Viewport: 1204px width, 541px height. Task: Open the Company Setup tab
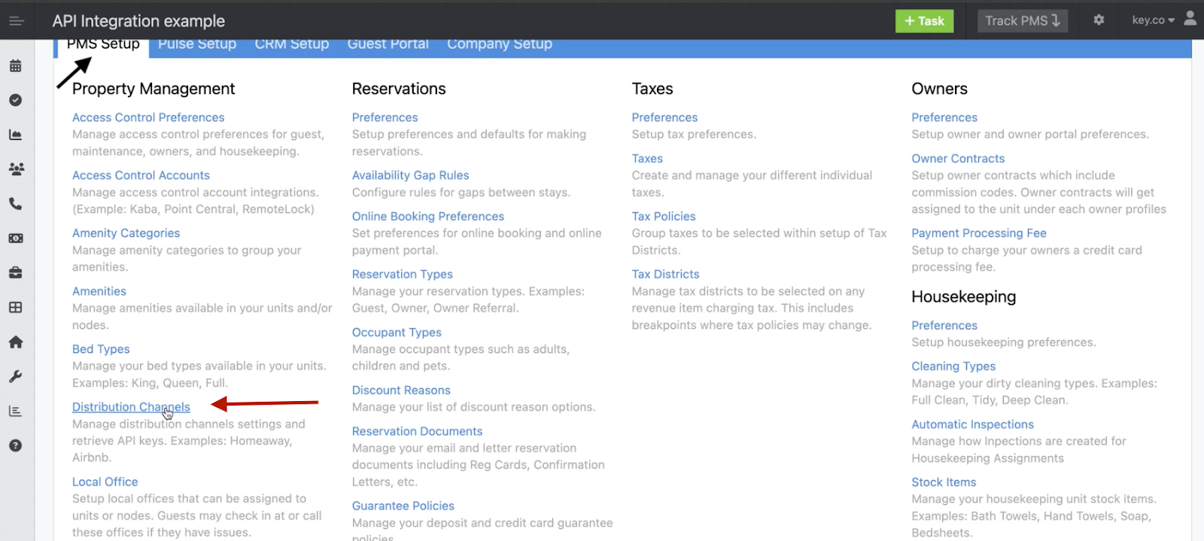pyautogui.click(x=500, y=44)
